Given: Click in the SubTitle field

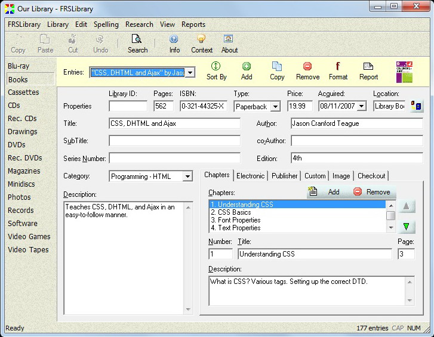Looking at the screenshot, I should tap(175, 141).
